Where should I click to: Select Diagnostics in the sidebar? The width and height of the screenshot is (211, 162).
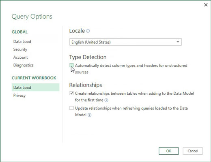pos(23,65)
